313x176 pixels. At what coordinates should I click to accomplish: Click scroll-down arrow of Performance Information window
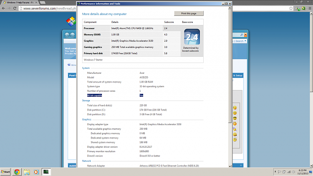(230, 166)
